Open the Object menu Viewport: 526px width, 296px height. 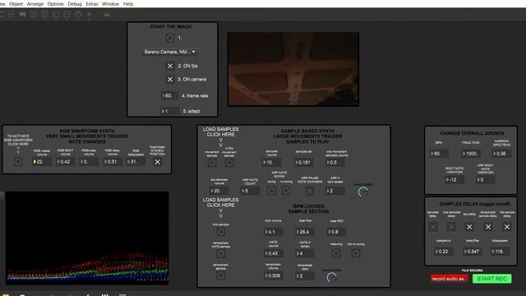tap(16, 4)
